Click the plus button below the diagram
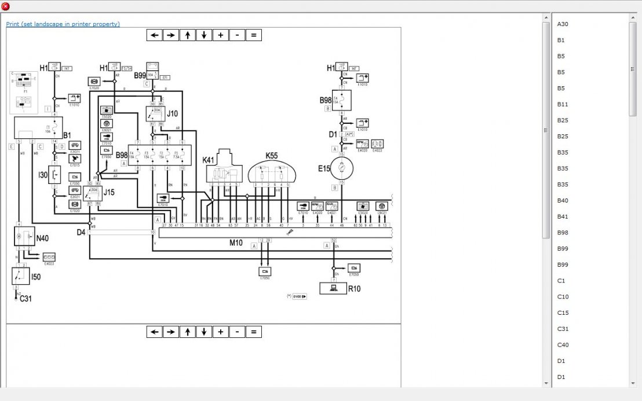 [221, 332]
